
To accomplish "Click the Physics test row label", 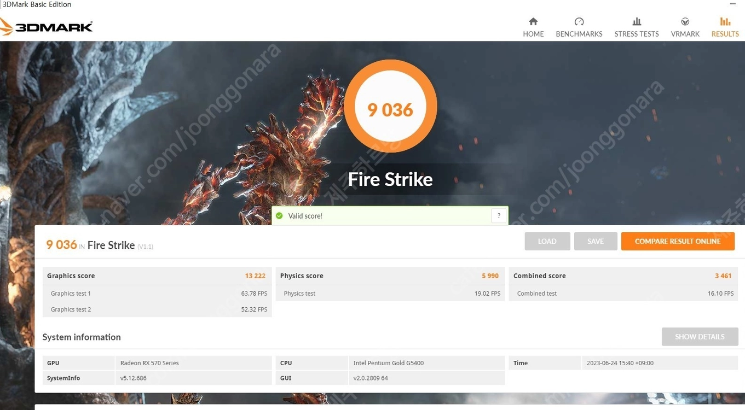I will [x=300, y=294].
